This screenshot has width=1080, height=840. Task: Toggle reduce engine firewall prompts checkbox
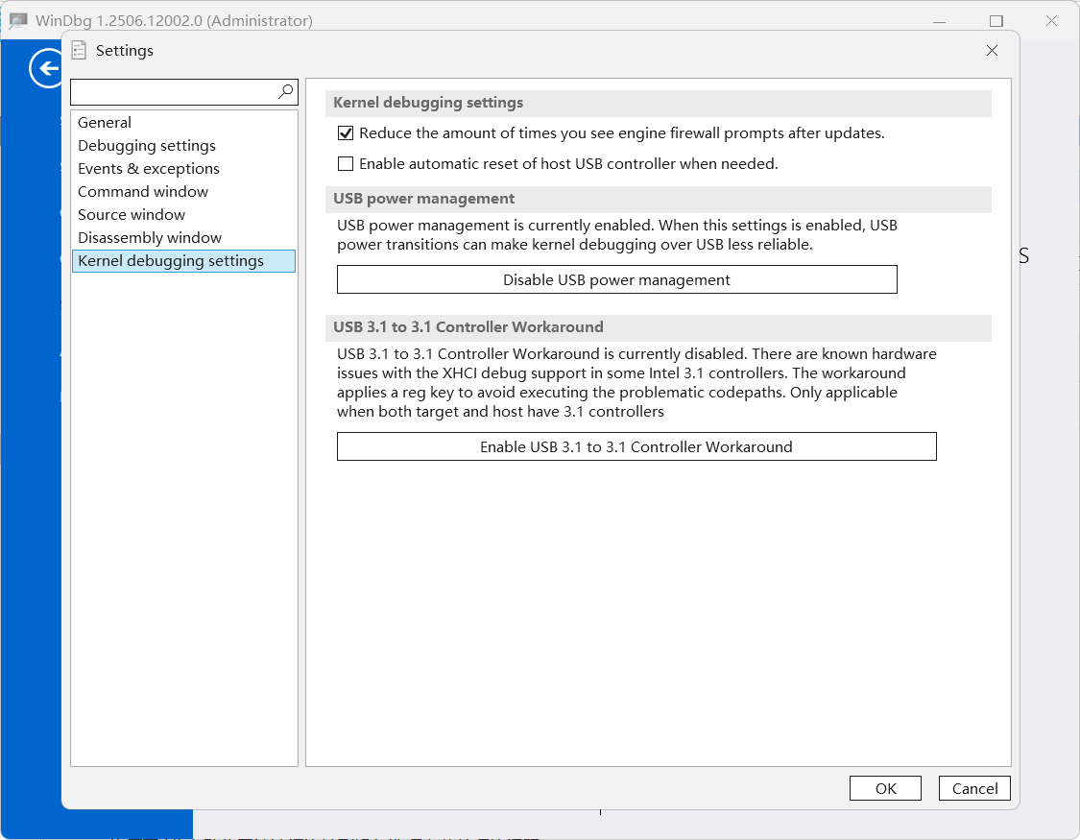346,132
